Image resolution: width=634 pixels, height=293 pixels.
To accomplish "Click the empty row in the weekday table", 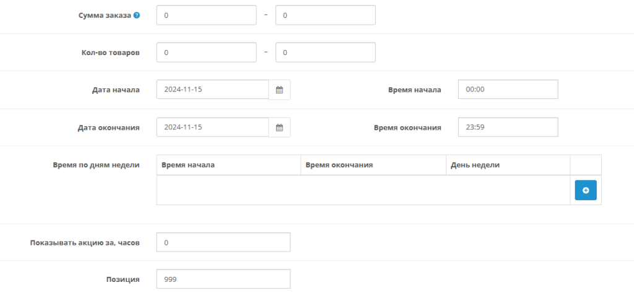I will tap(363, 190).
